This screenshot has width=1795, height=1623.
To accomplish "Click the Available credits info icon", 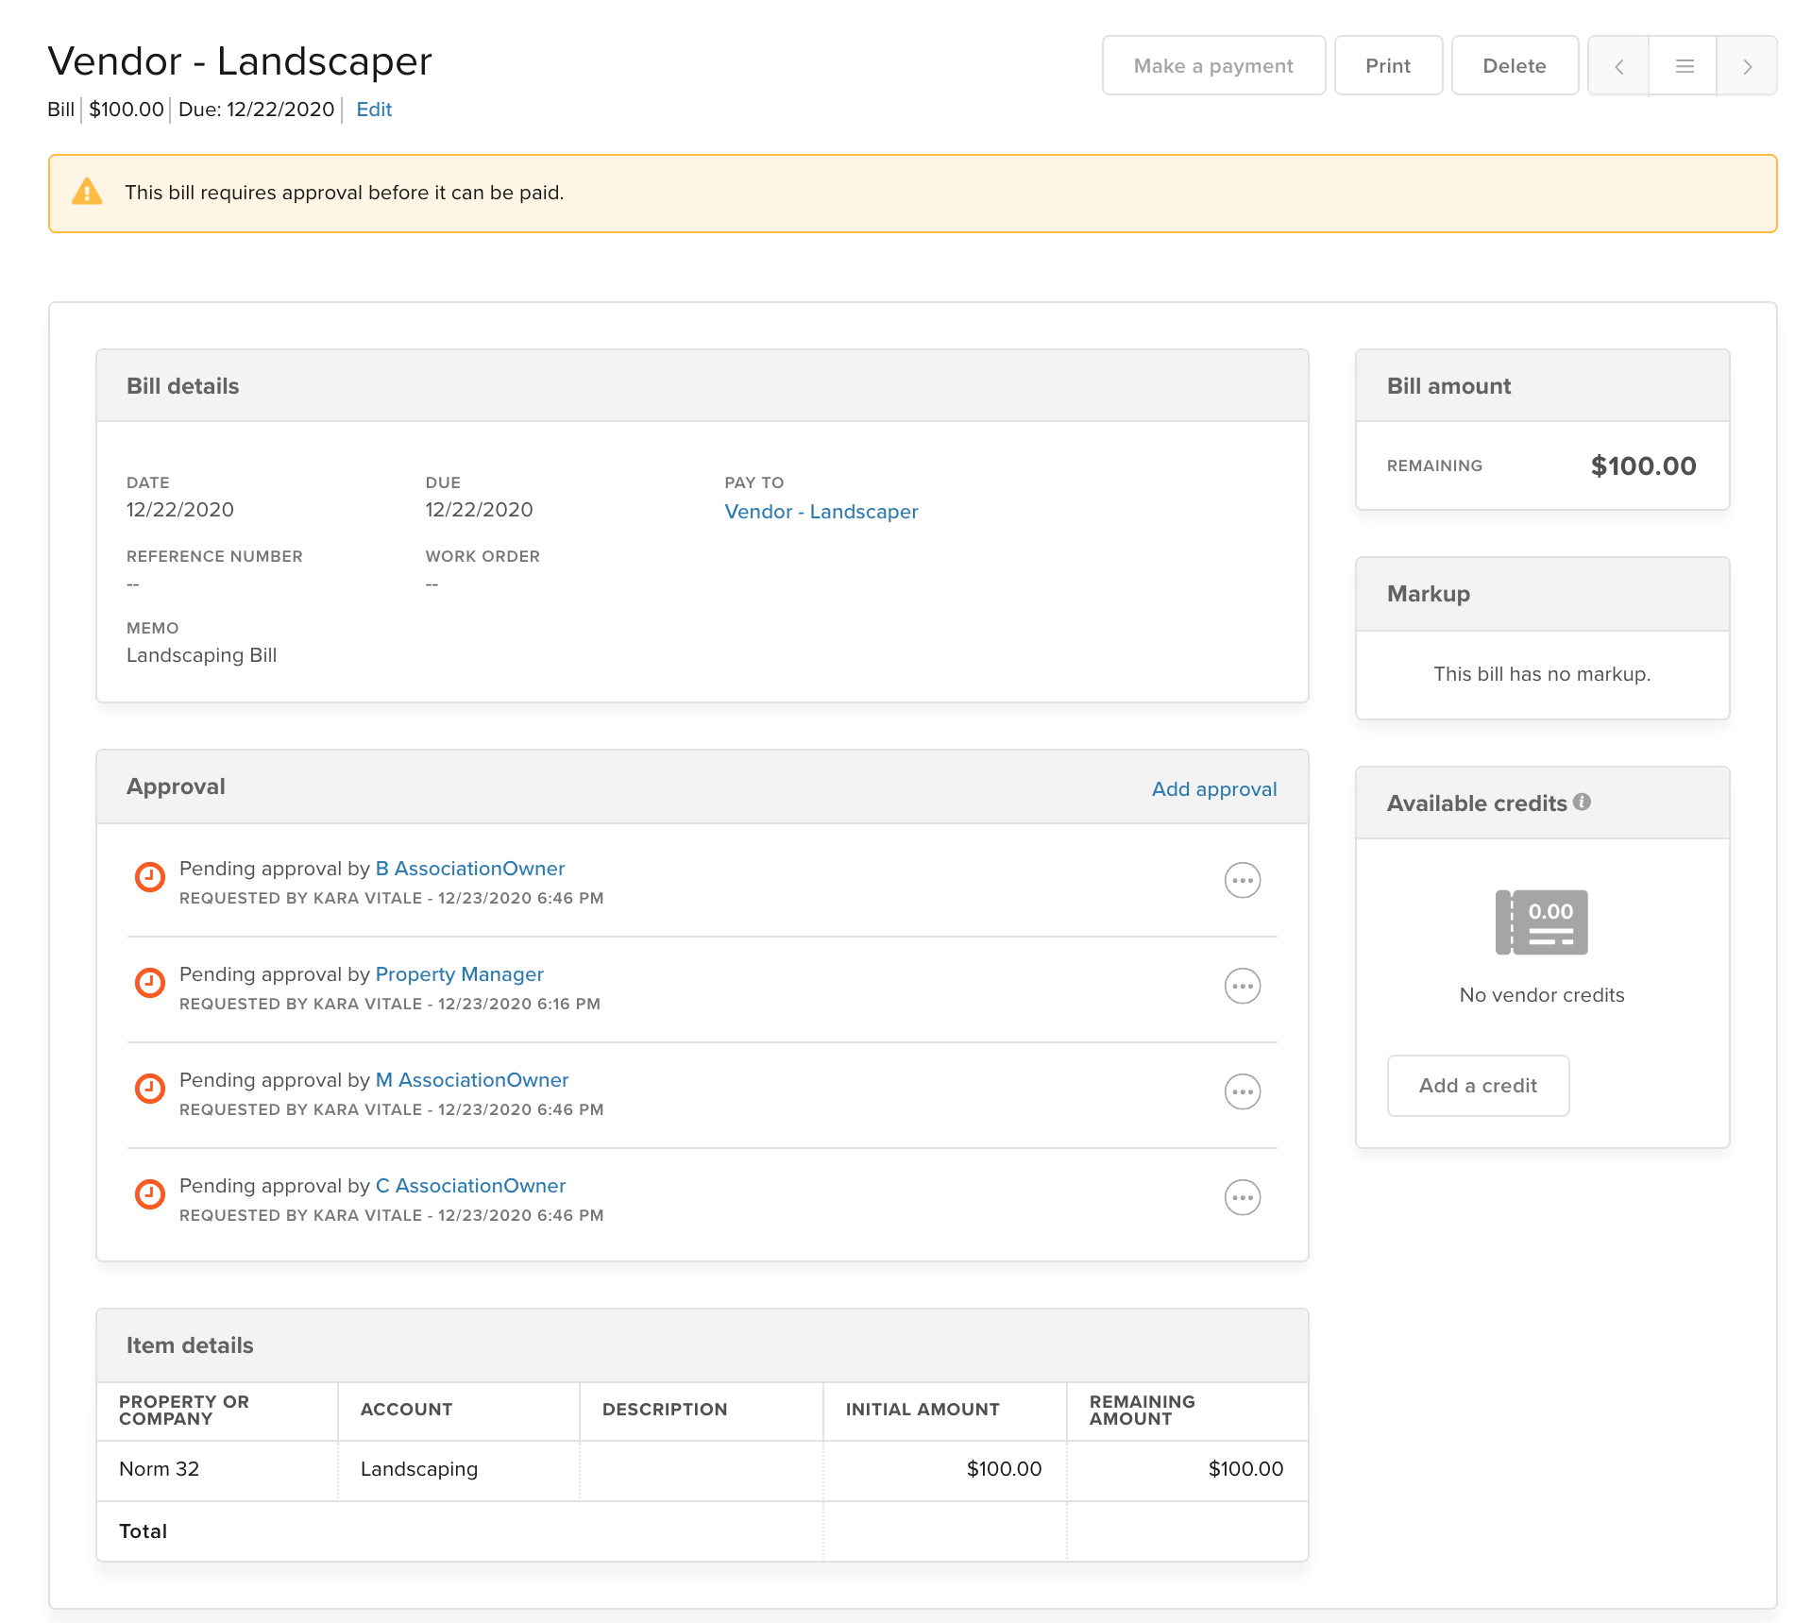I will pos(1583,802).
